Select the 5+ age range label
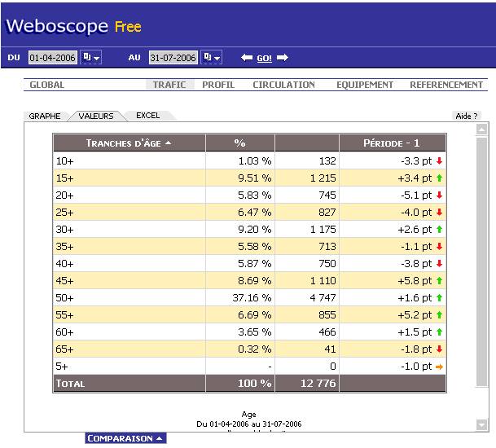The height and width of the screenshot is (448, 496). [x=62, y=367]
